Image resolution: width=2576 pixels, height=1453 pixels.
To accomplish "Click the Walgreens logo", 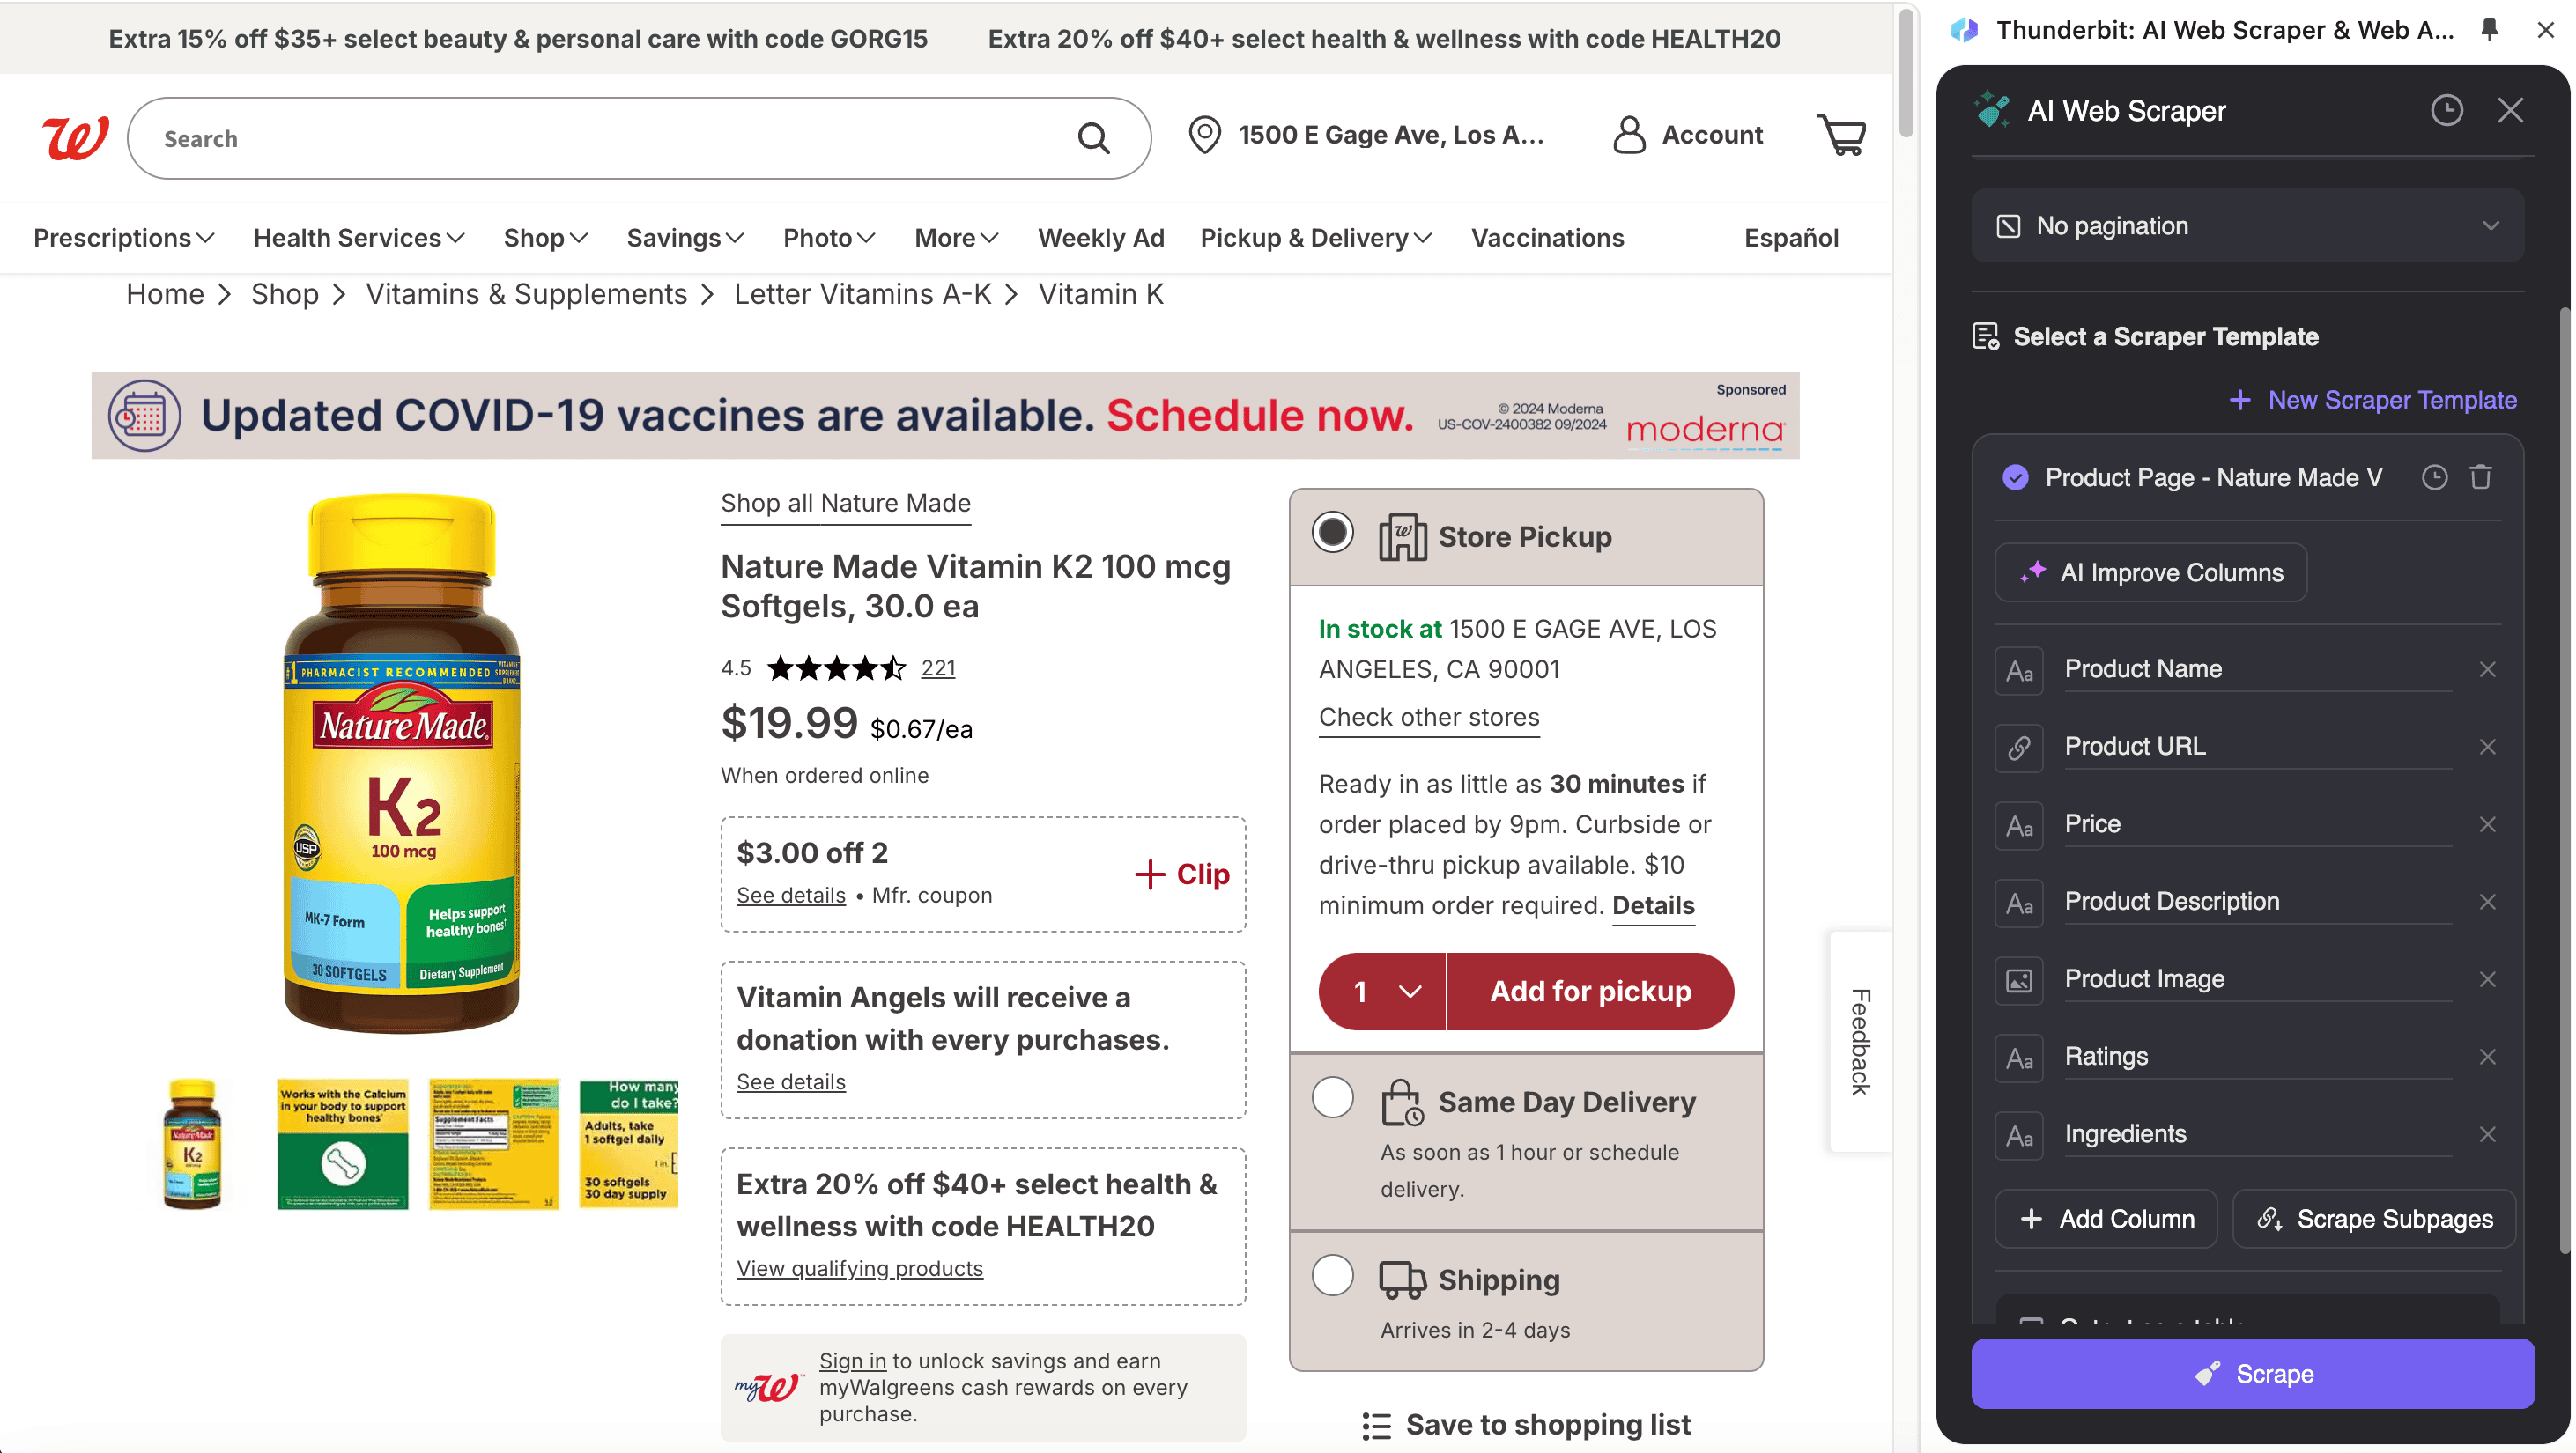I will 75,138.
